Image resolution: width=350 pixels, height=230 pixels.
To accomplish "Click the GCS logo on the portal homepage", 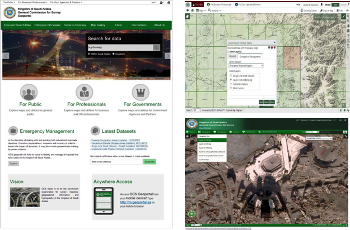I will (x=10, y=12).
